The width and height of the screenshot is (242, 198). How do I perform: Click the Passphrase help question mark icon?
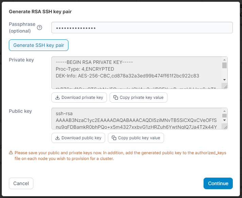point(39,28)
